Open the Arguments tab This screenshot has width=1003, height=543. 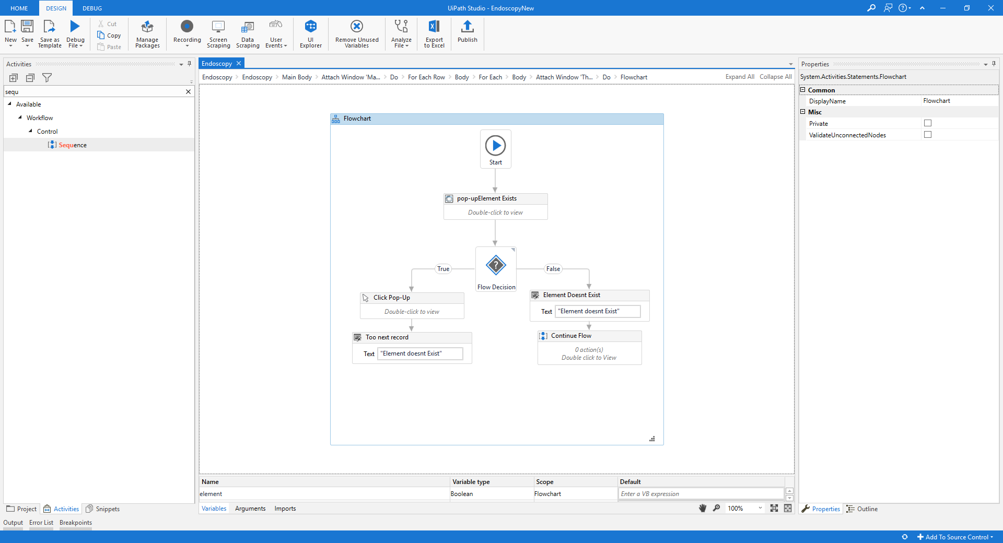(x=250, y=508)
